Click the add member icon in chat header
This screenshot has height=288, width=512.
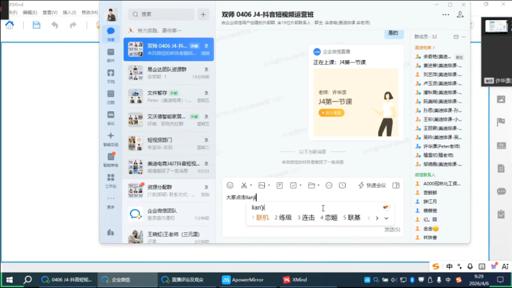pyautogui.click(x=460, y=15)
